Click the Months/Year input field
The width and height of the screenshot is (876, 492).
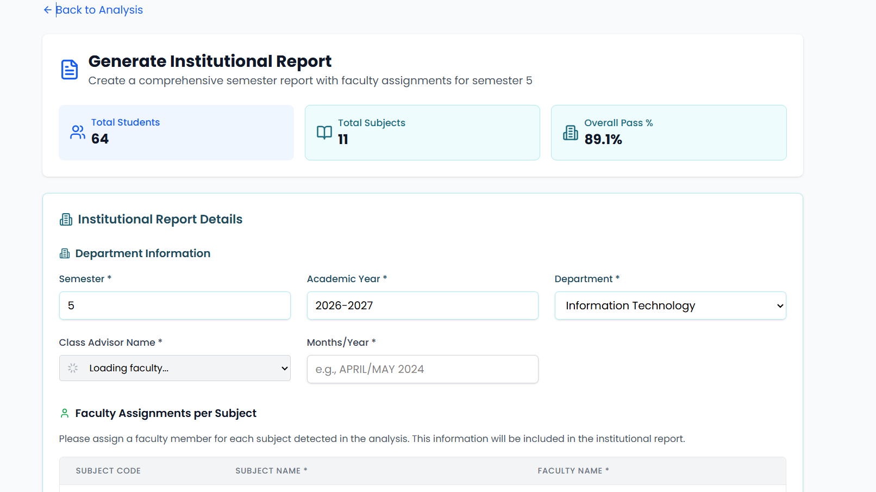(423, 369)
